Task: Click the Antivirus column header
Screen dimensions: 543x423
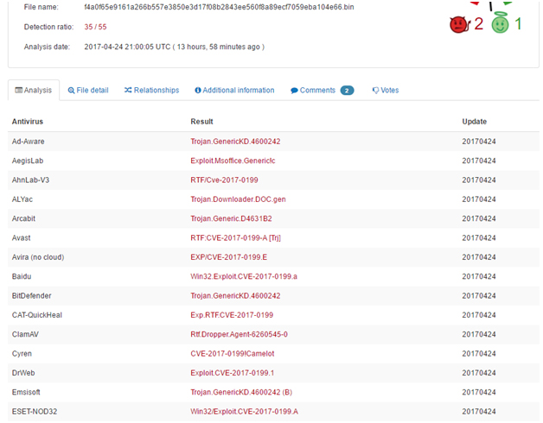Action: [28, 122]
